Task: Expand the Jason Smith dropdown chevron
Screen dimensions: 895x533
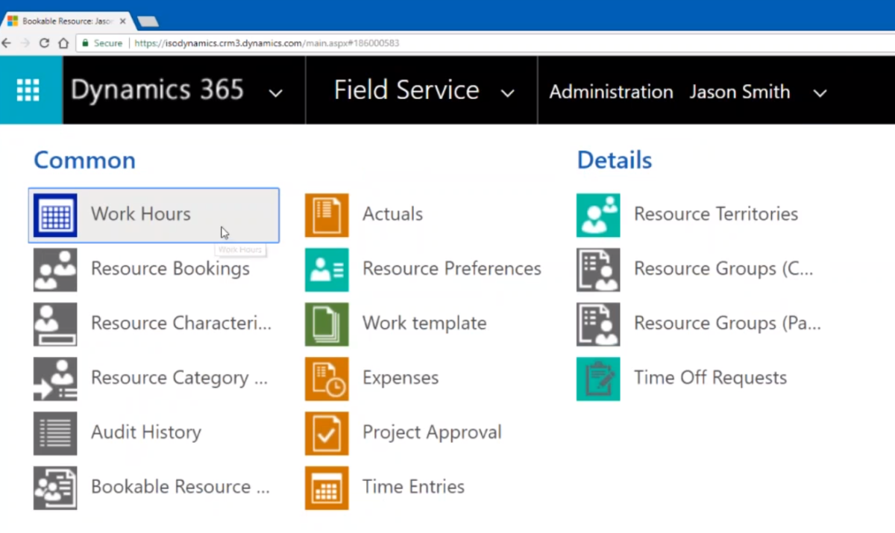Action: pyautogui.click(x=820, y=93)
